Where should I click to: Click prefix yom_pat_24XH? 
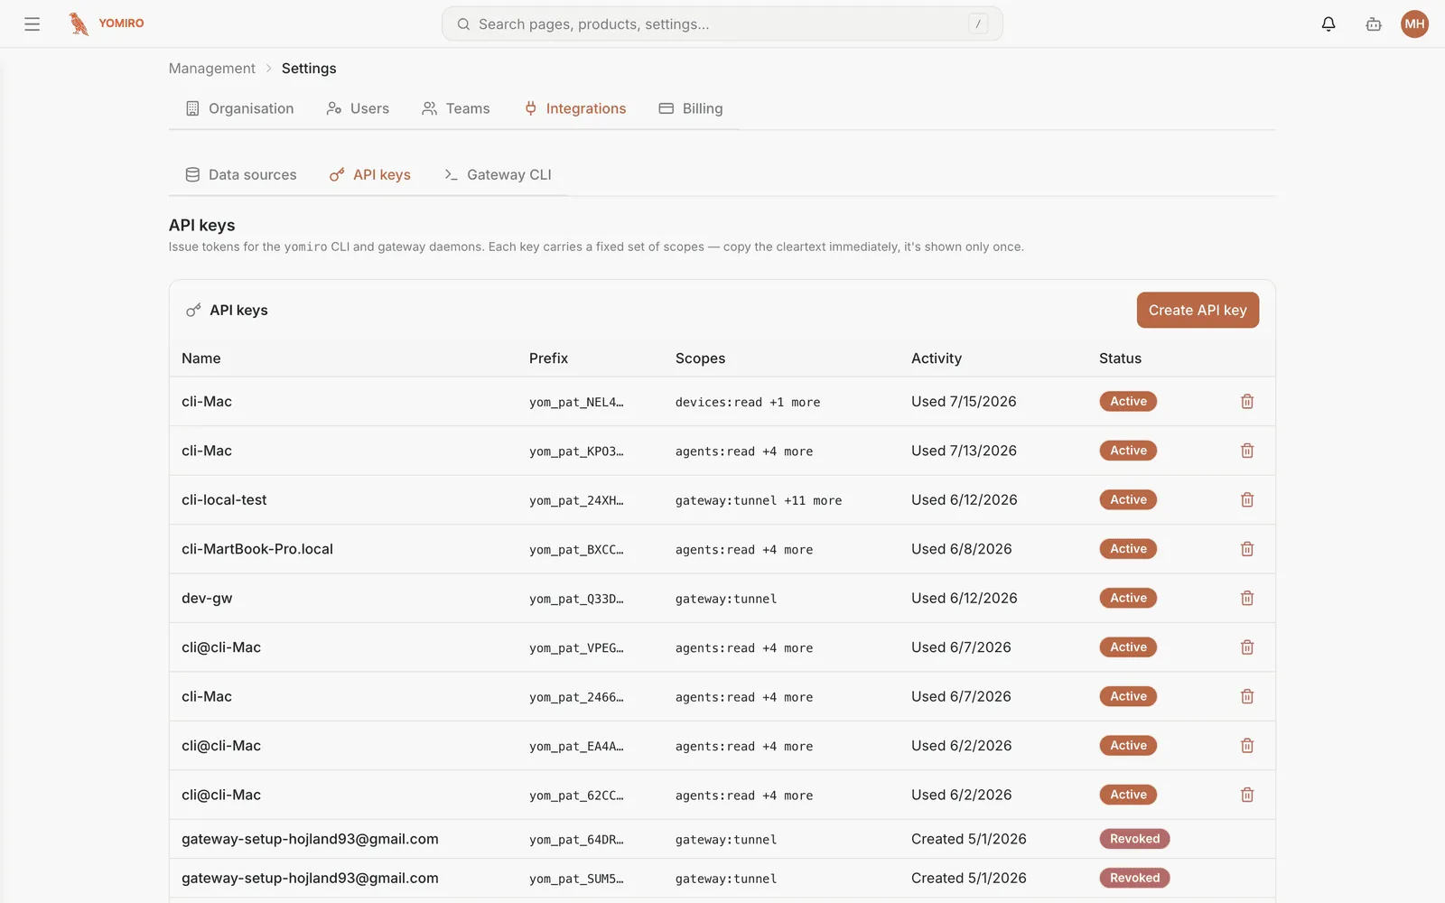(576, 501)
